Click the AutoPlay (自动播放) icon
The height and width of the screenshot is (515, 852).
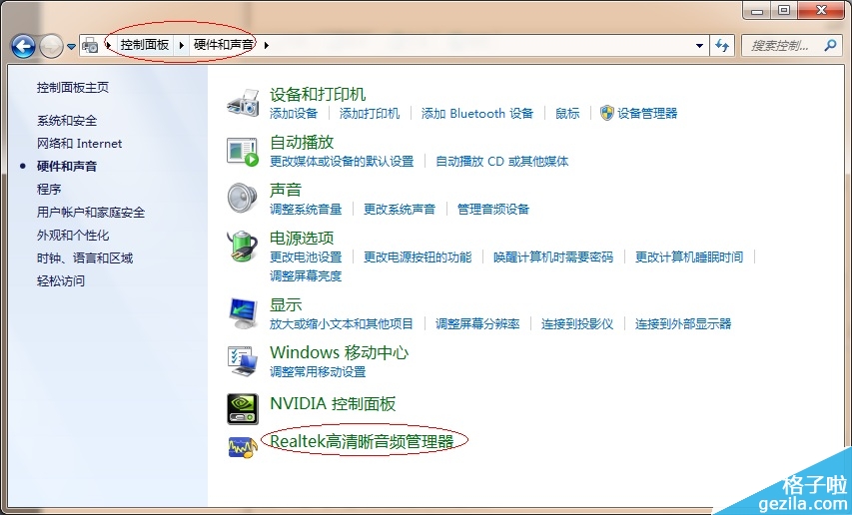244,151
